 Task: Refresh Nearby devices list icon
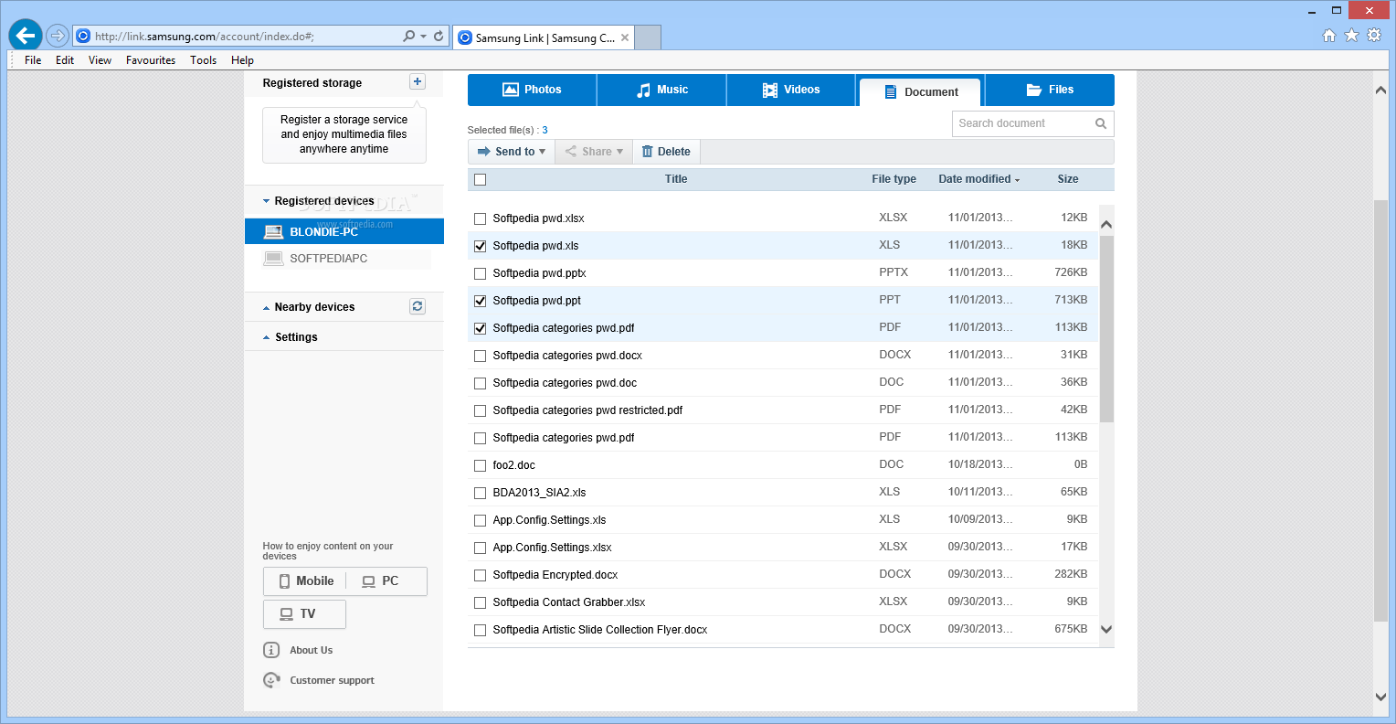pyautogui.click(x=418, y=306)
